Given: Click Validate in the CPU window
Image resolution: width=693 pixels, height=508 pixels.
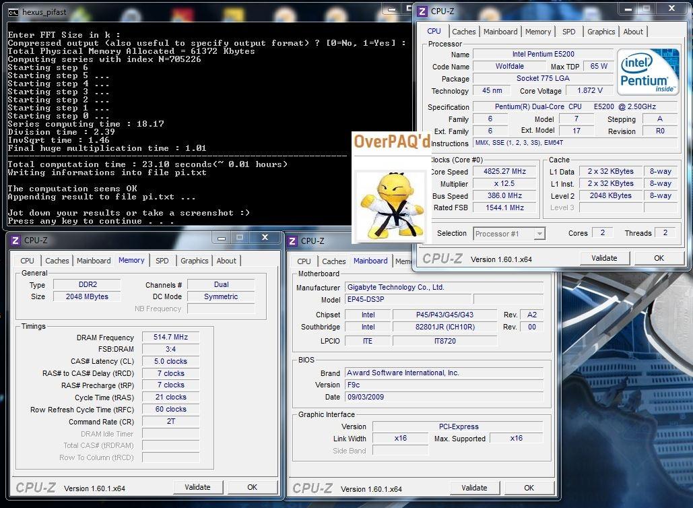Looking at the screenshot, I should (x=604, y=258).
